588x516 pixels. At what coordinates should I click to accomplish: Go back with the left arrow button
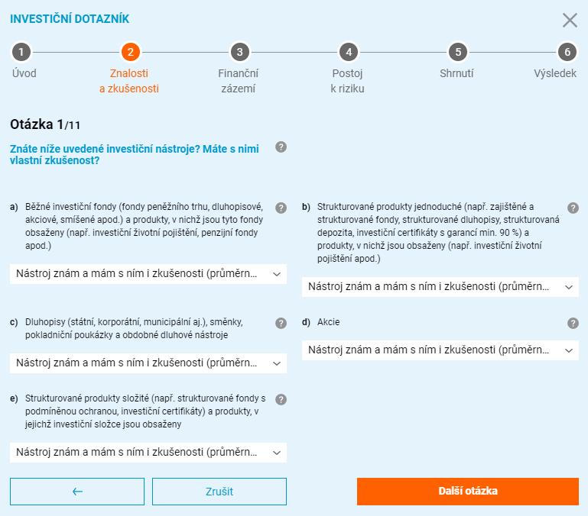(77, 492)
